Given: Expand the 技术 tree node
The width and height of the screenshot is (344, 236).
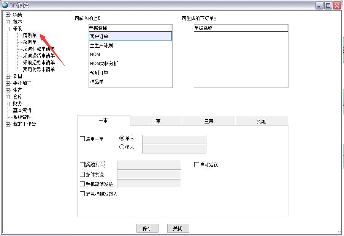Looking at the screenshot, I should click(8, 22).
